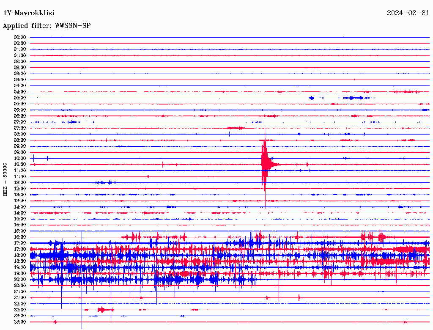Click the '15:00' time label
This screenshot has height=330, width=433.
(x=19, y=219)
